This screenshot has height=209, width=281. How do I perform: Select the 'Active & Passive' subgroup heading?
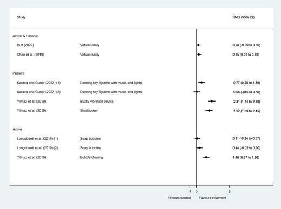[x=25, y=36]
